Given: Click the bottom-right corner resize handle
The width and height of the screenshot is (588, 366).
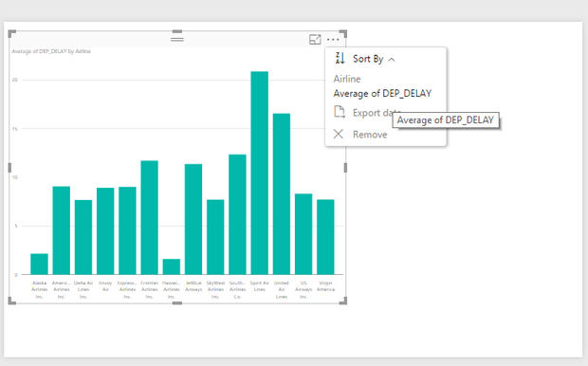Looking at the screenshot, I should (x=343, y=301).
